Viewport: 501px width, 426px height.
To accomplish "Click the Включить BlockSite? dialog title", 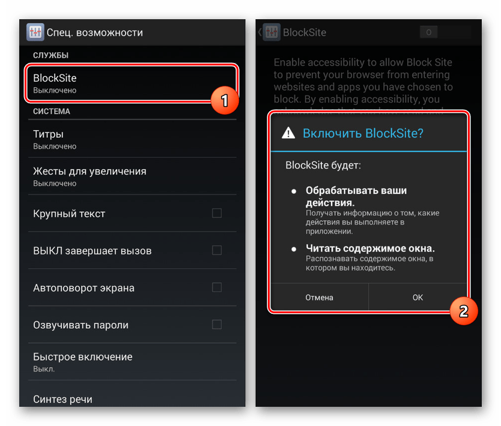I will pyautogui.click(x=363, y=133).
